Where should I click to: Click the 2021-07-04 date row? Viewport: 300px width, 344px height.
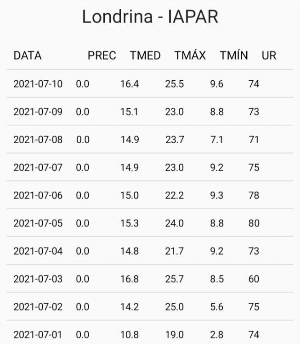(x=38, y=251)
